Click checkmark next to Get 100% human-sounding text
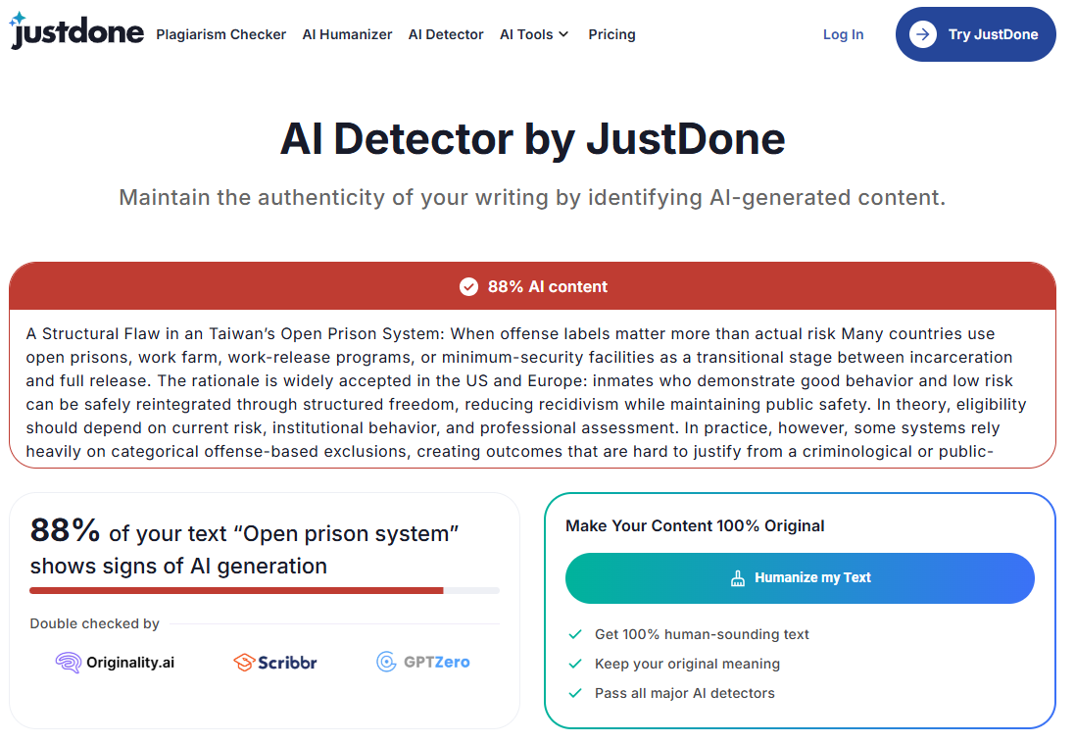Viewport: 1075px width, 743px height. click(575, 634)
